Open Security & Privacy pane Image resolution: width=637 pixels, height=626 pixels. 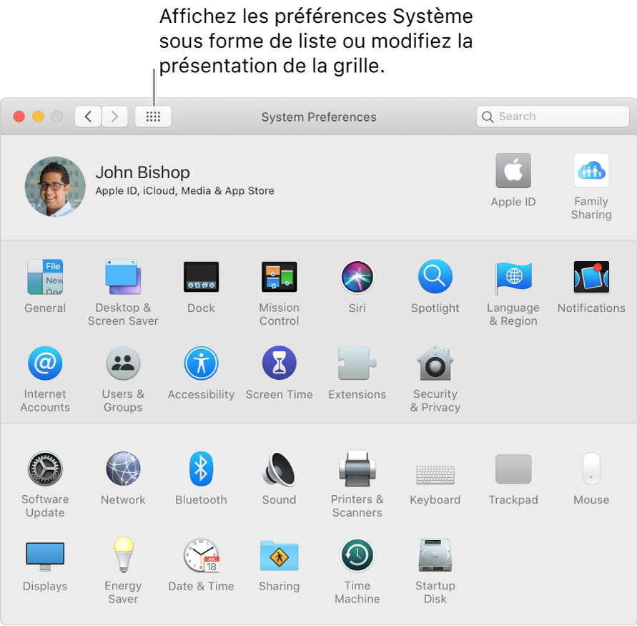[x=435, y=363]
